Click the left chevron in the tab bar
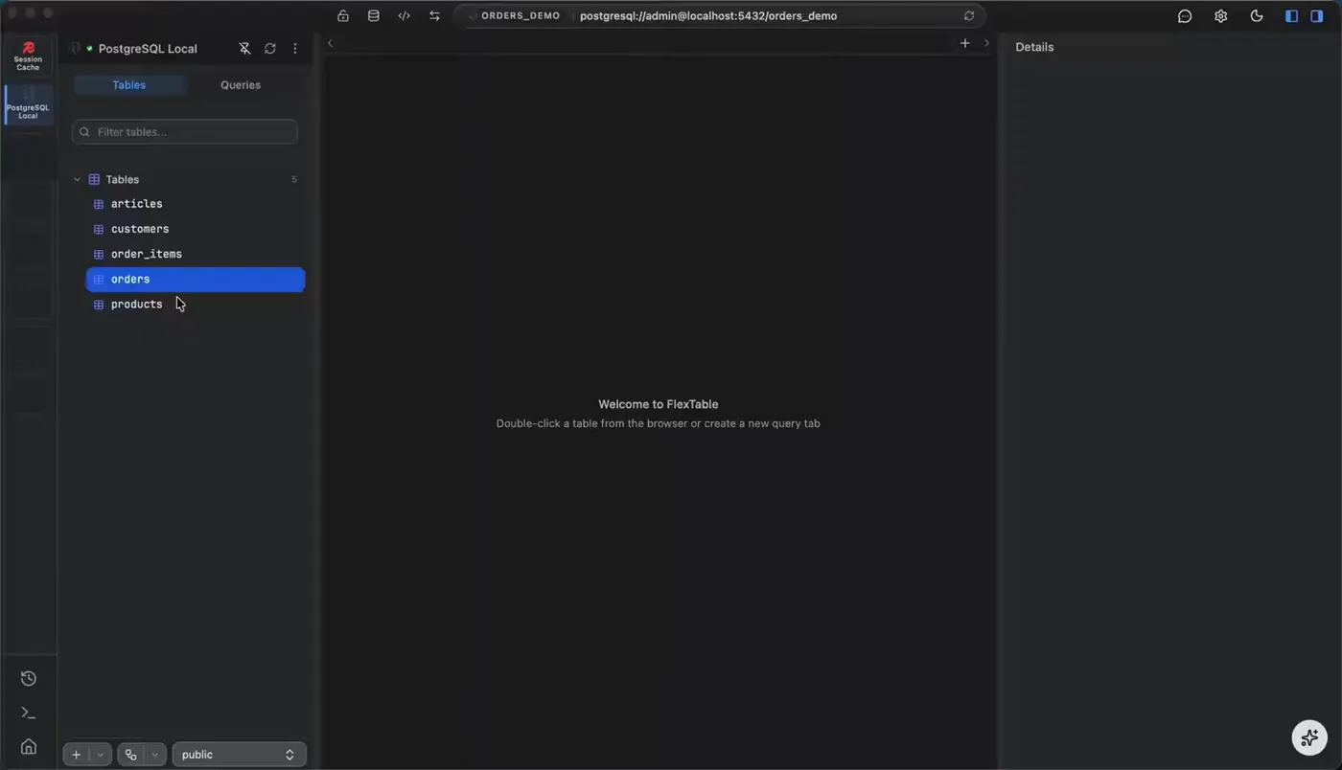Viewport: 1342px width, 770px height. [x=331, y=43]
